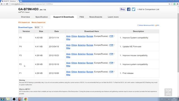Click the Update ME Firmware description

tap(132, 47)
